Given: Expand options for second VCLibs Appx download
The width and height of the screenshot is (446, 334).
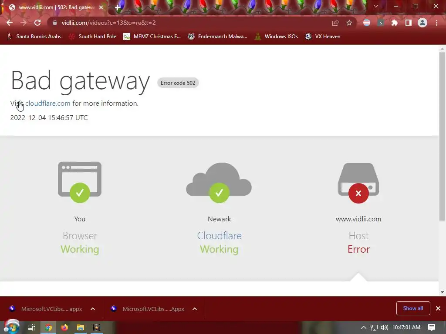Looking at the screenshot, I should click(195, 309).
